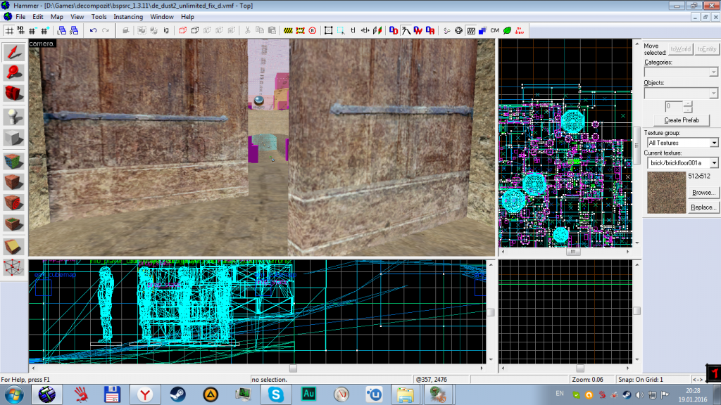Expand the Categories dropdown
Image resolution: width=721 pixels, height=405 pixels.
pyautogui.click(x=713, y=72)
